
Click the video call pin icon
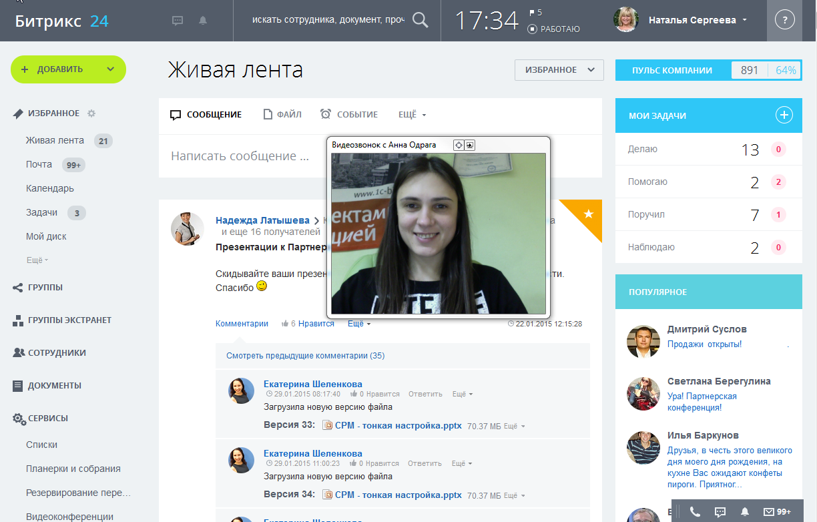[x=458, y=145]
